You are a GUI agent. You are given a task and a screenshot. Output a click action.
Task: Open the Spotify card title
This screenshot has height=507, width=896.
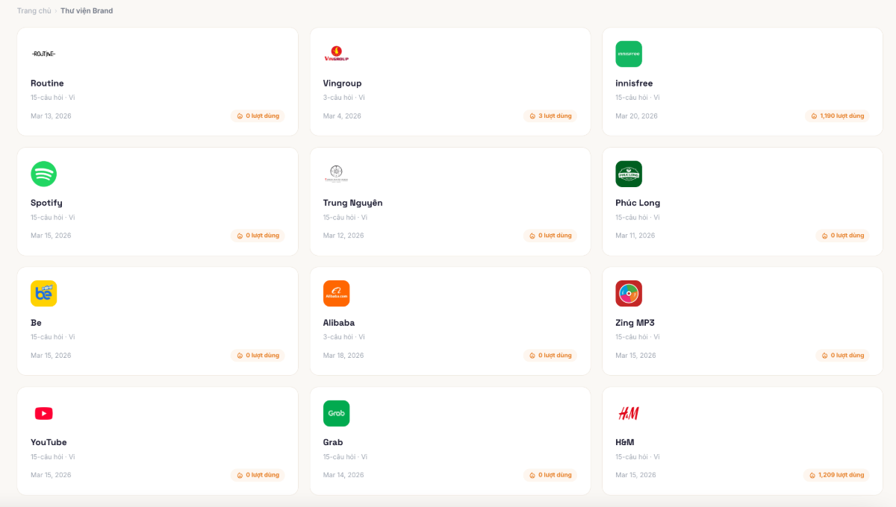click(46, 203)
